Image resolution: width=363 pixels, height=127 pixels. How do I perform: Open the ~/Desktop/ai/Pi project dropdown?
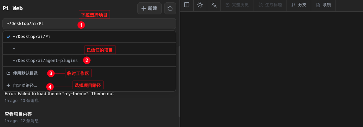89,24
